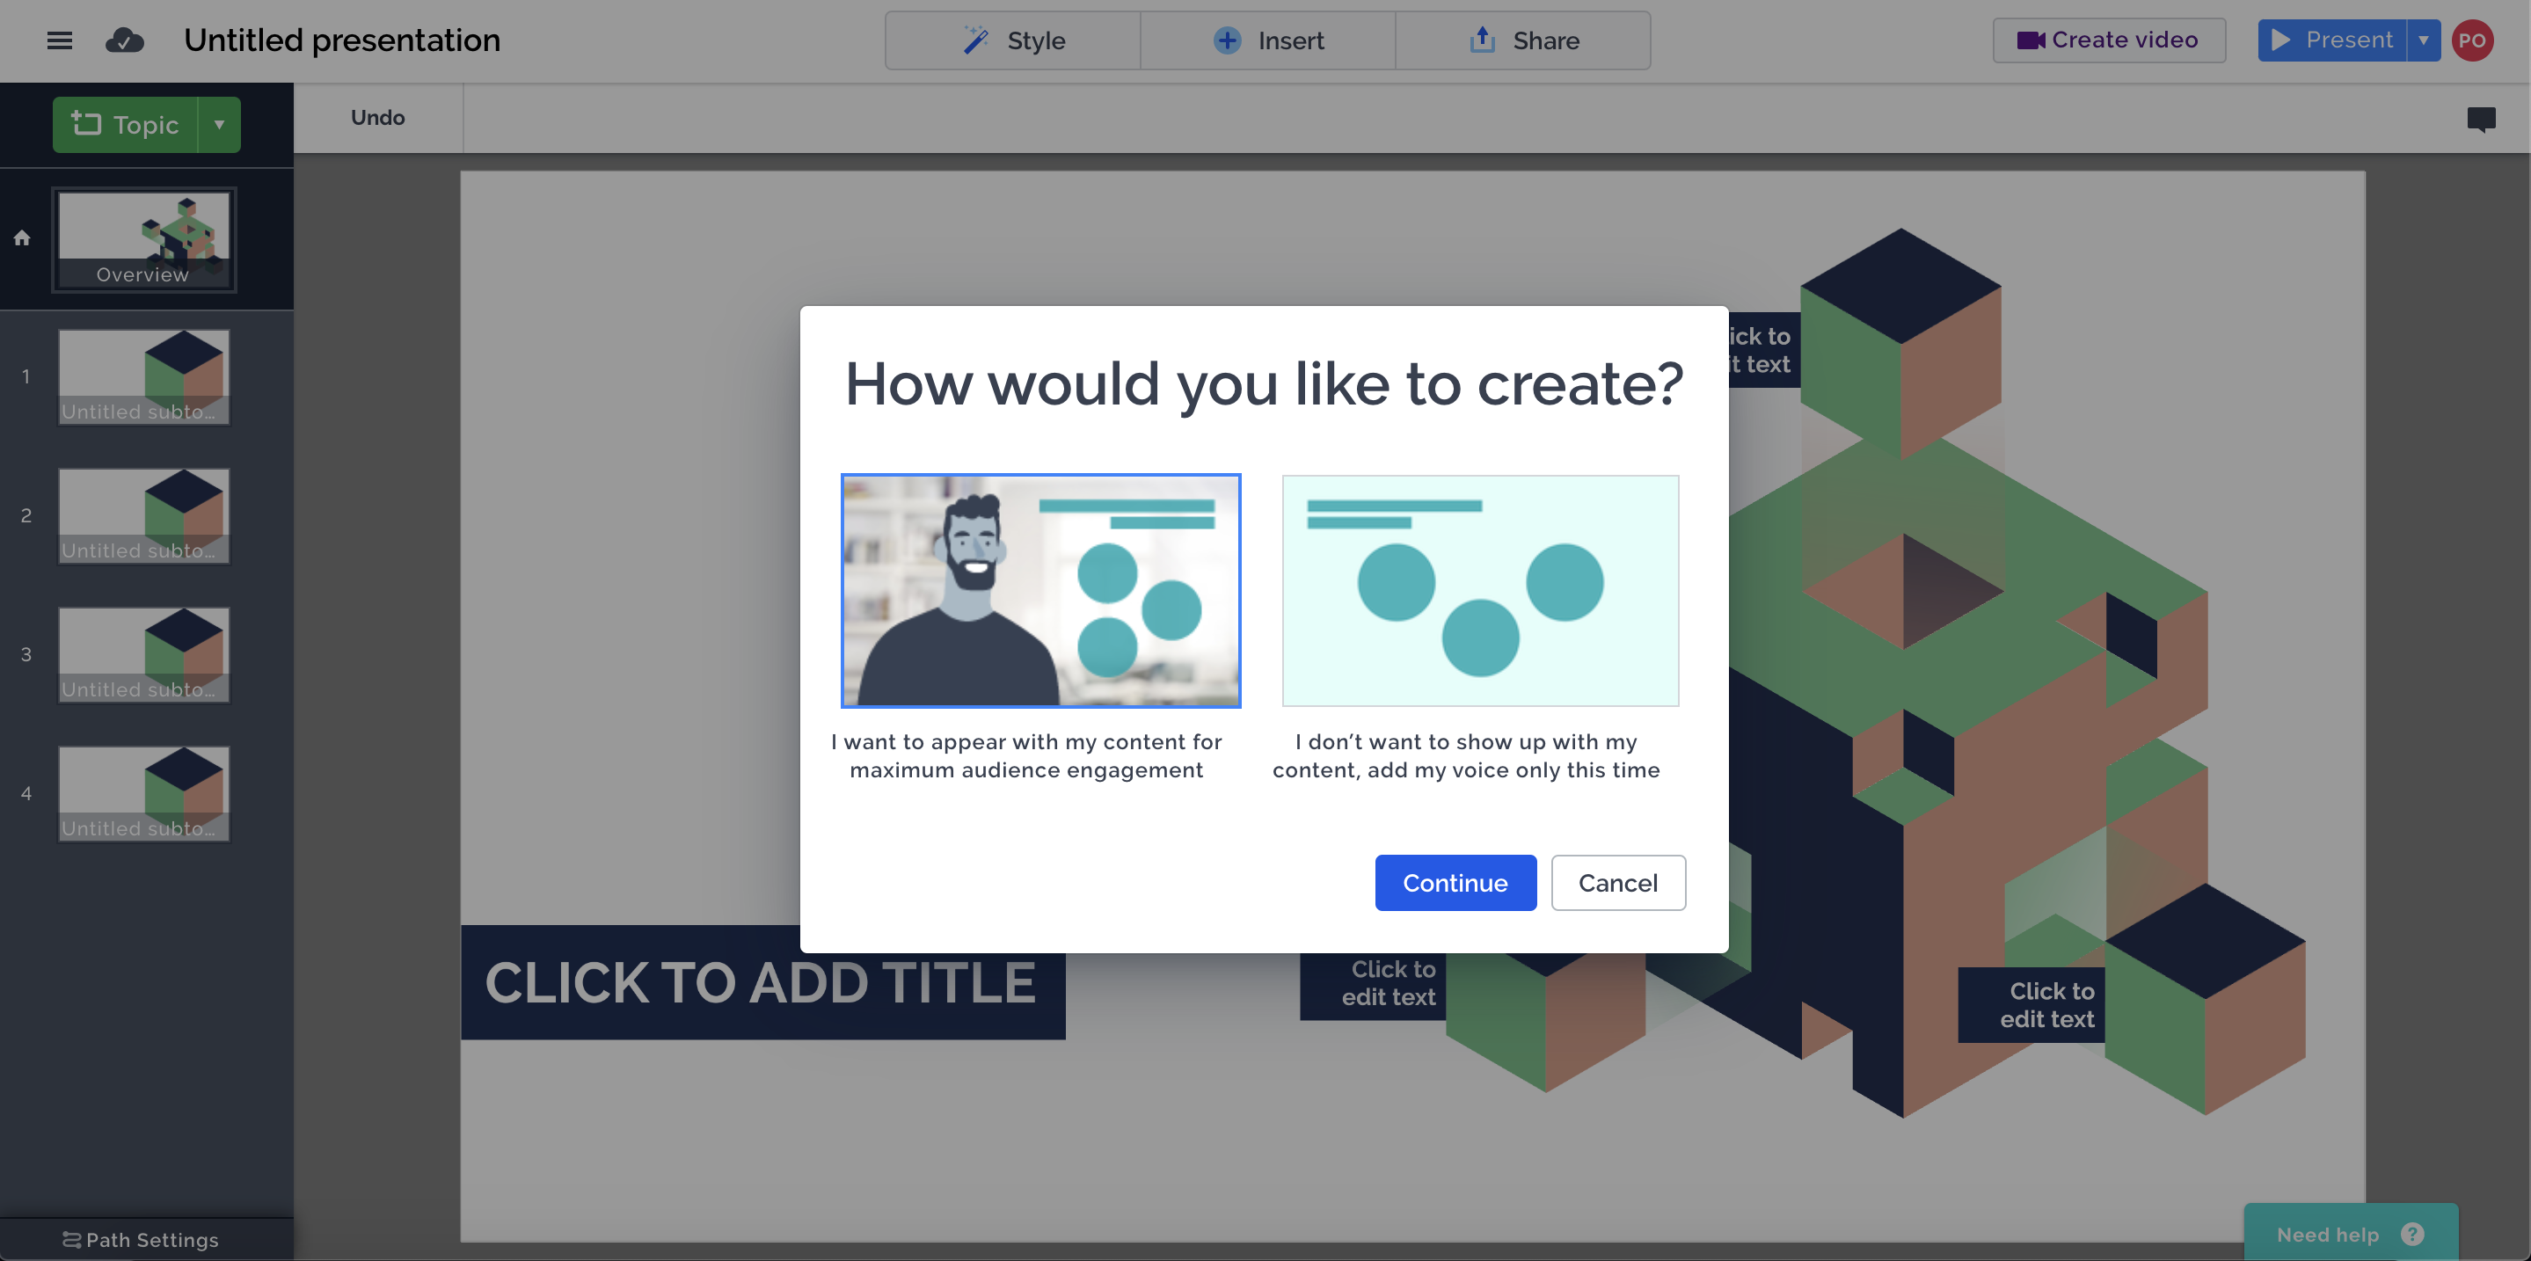This screenshot has width=2531, height=1261.
Task: Open the PO user avatar
Action: coord(2472,41)
